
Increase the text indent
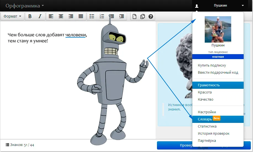(121, 16)
